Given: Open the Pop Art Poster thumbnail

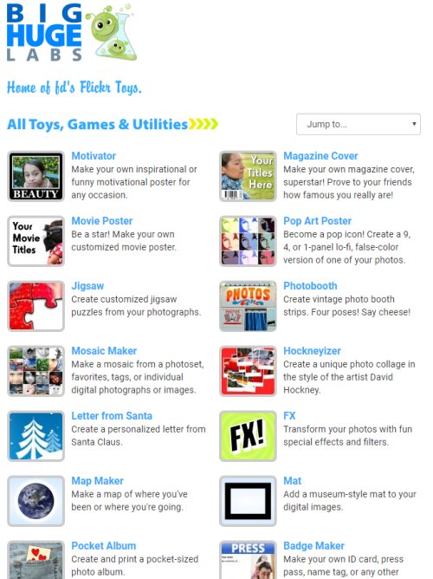Looking at the screenshot, I should coord(248,241).
